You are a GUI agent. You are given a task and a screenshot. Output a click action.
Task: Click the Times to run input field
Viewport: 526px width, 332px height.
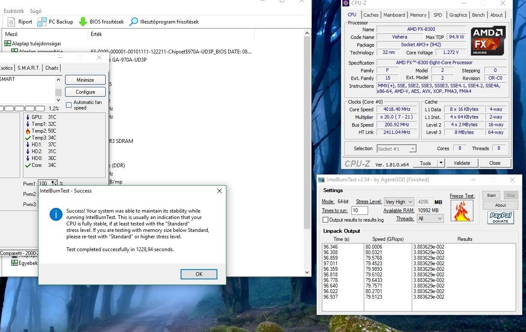[360, 210]
